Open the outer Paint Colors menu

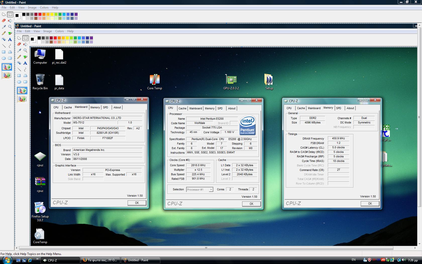tap(44, 8)
